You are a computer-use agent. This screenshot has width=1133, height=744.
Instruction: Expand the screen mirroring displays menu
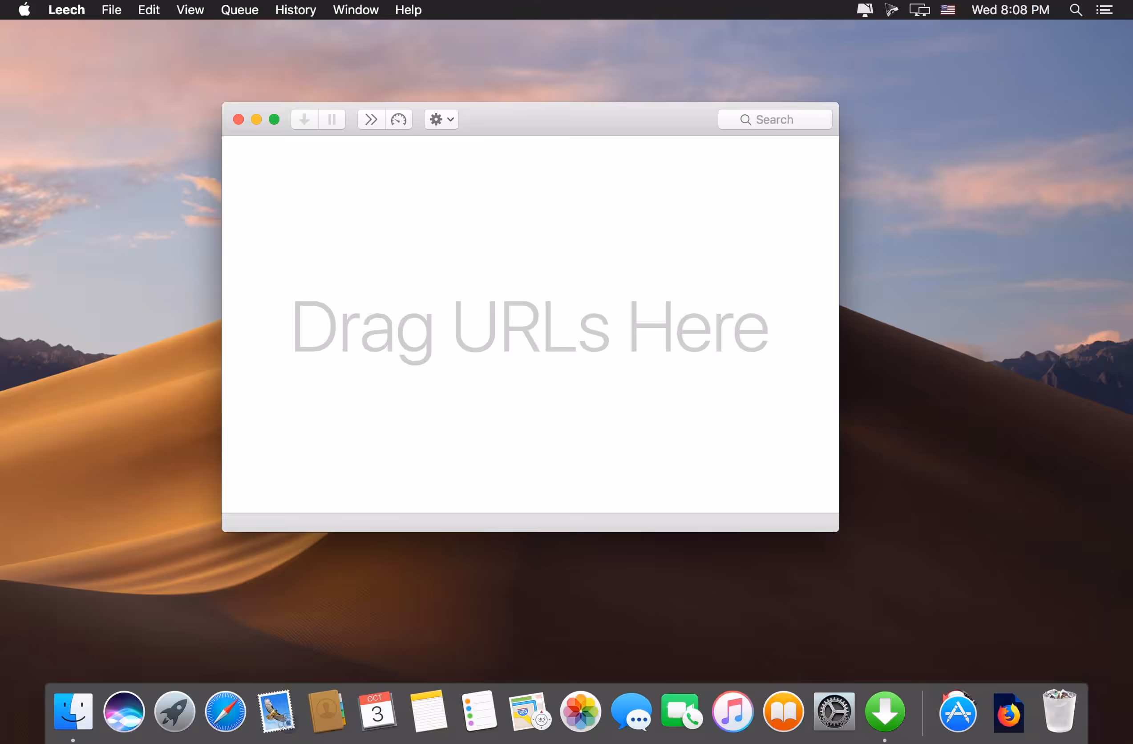[919, 9]
